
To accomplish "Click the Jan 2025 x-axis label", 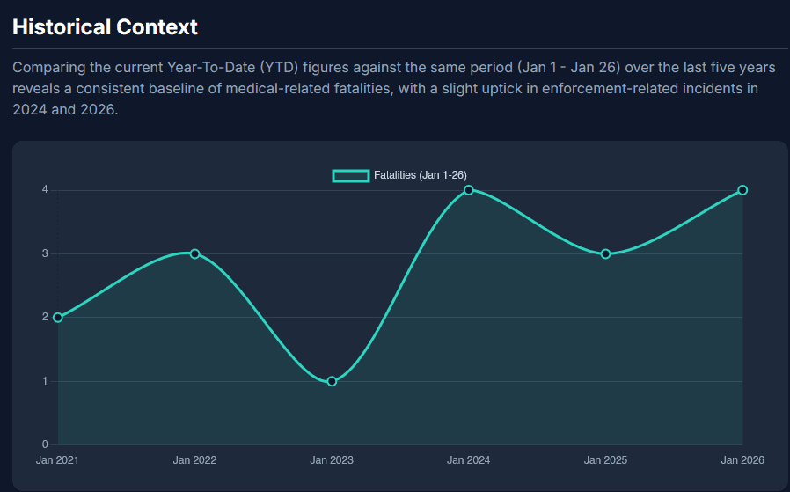I will click(605, 460).
